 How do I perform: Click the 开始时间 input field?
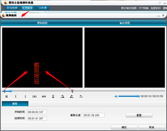[x=37, y=112]
